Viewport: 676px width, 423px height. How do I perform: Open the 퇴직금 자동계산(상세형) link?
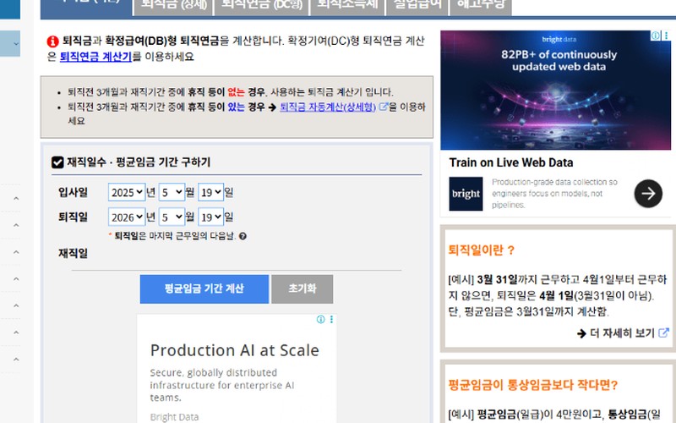coord(328,107)
